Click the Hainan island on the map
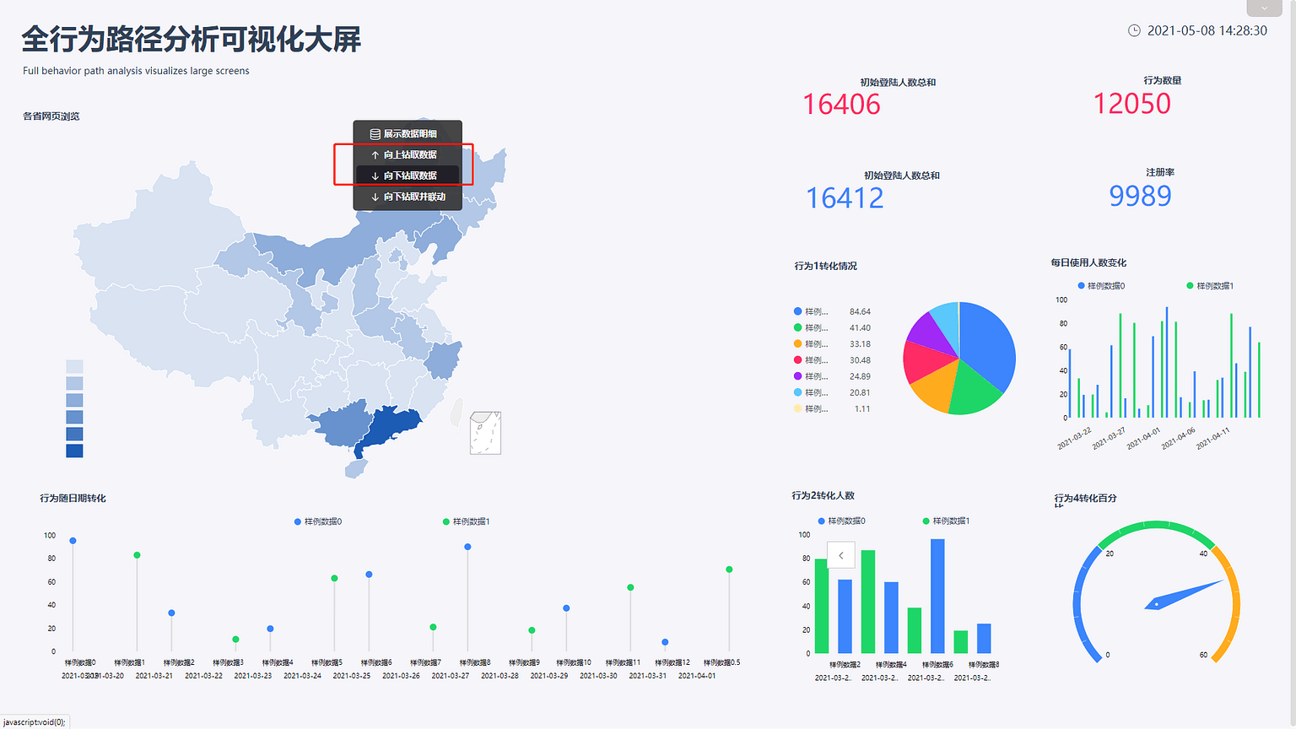1296x729 pixels. 355,468
